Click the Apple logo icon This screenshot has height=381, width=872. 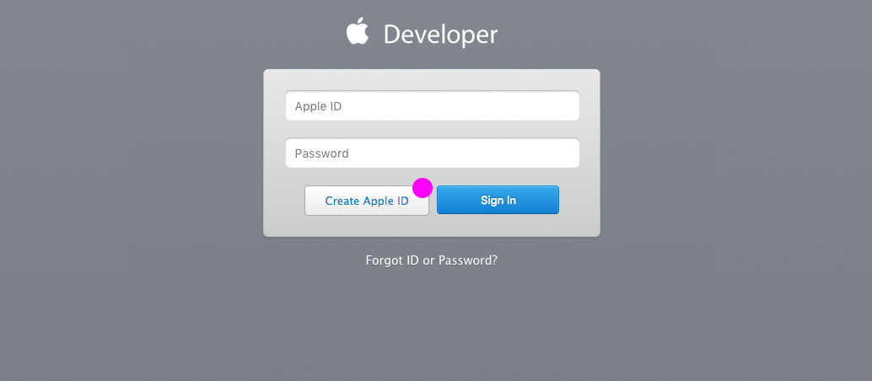(x=358, y=30)
